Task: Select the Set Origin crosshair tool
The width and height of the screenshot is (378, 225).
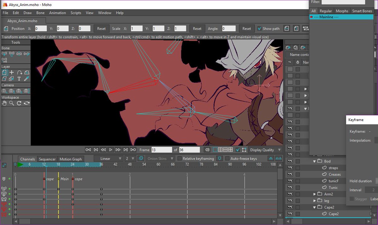Action: [x=12, y=73]
